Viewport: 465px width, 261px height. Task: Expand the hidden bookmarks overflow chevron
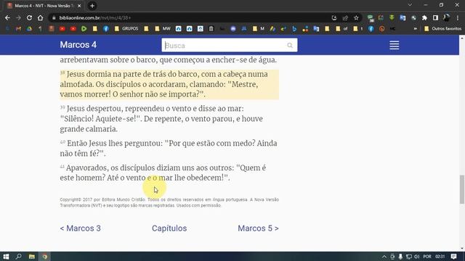(415, 29)
